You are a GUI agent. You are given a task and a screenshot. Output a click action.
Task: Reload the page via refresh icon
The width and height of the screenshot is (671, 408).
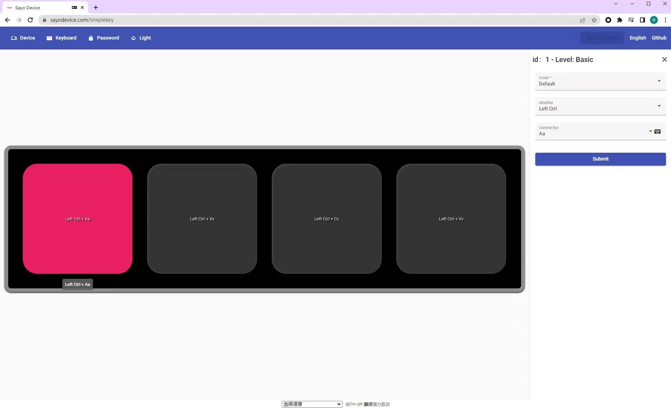(x=30, y=20)
